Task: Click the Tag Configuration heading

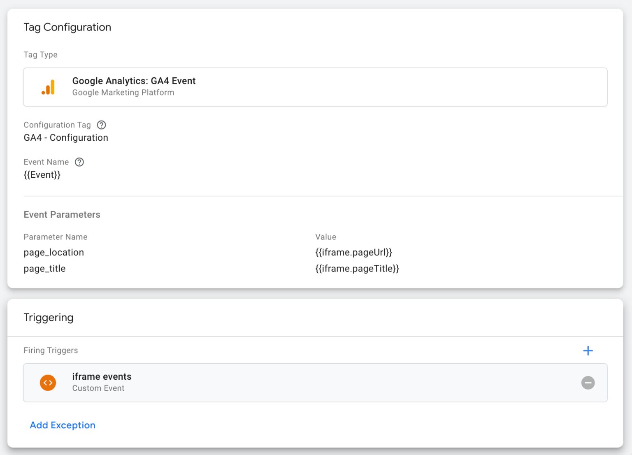Action: pyautogui.click(x=67, y=27)
